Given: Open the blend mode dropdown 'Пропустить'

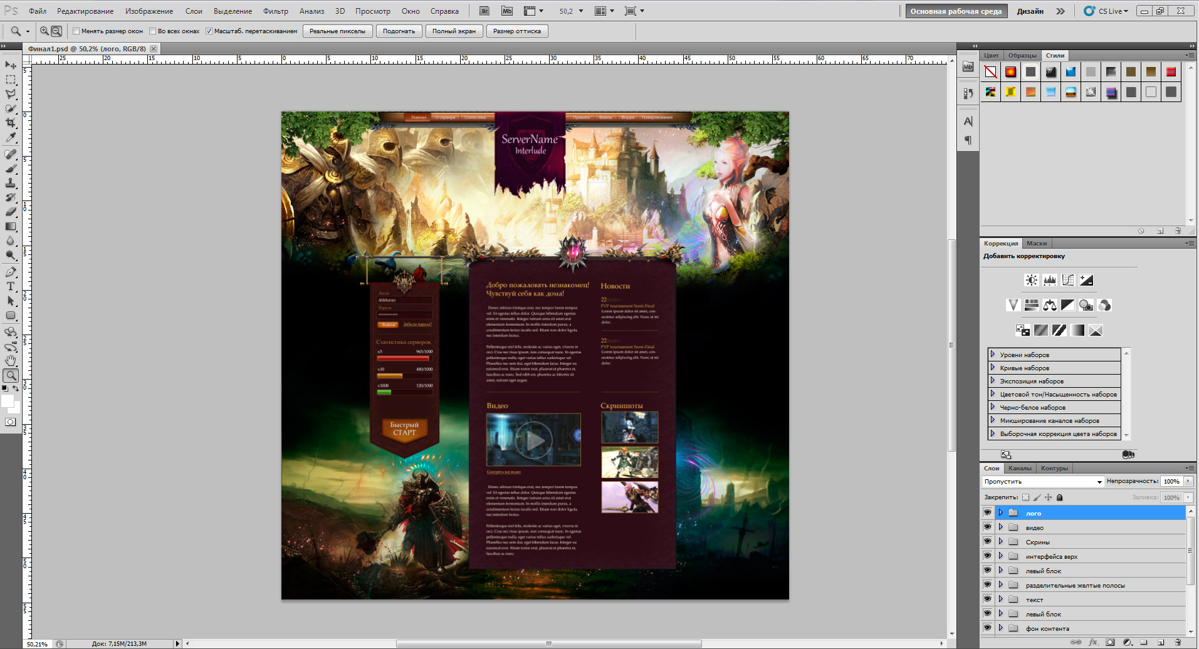Looking at the screenshot, I should click(x=1043, y=481).
